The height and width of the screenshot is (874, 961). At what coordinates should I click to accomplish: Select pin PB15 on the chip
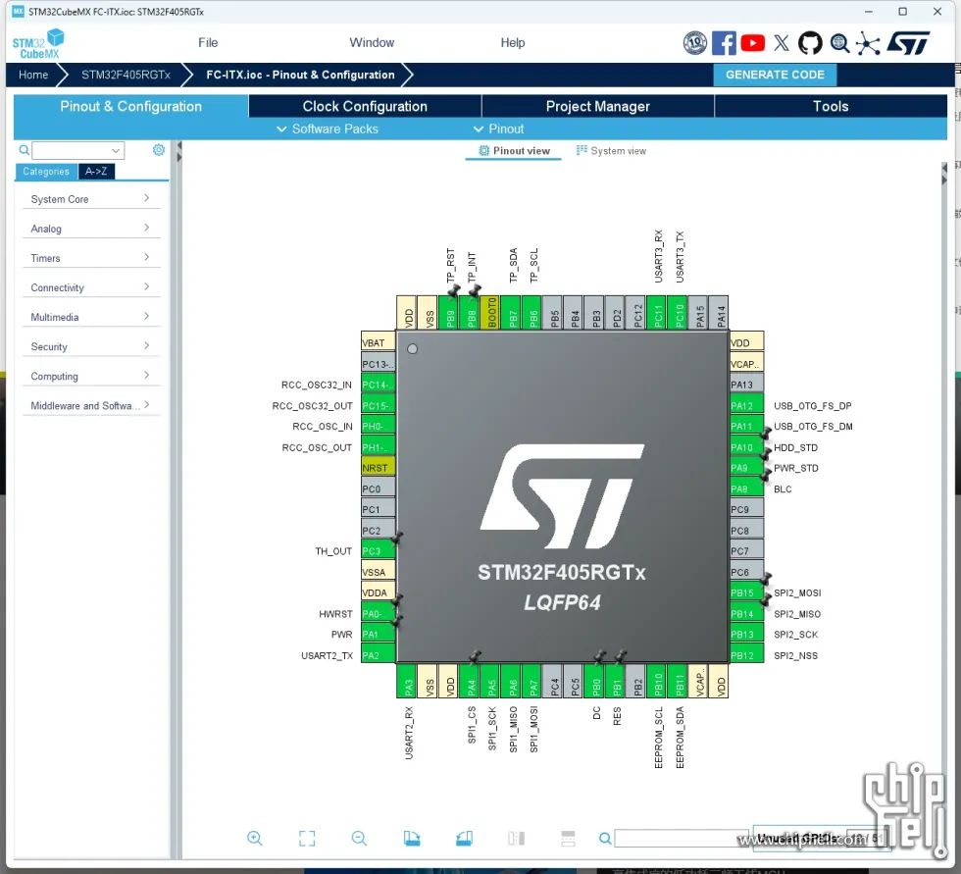746,592
